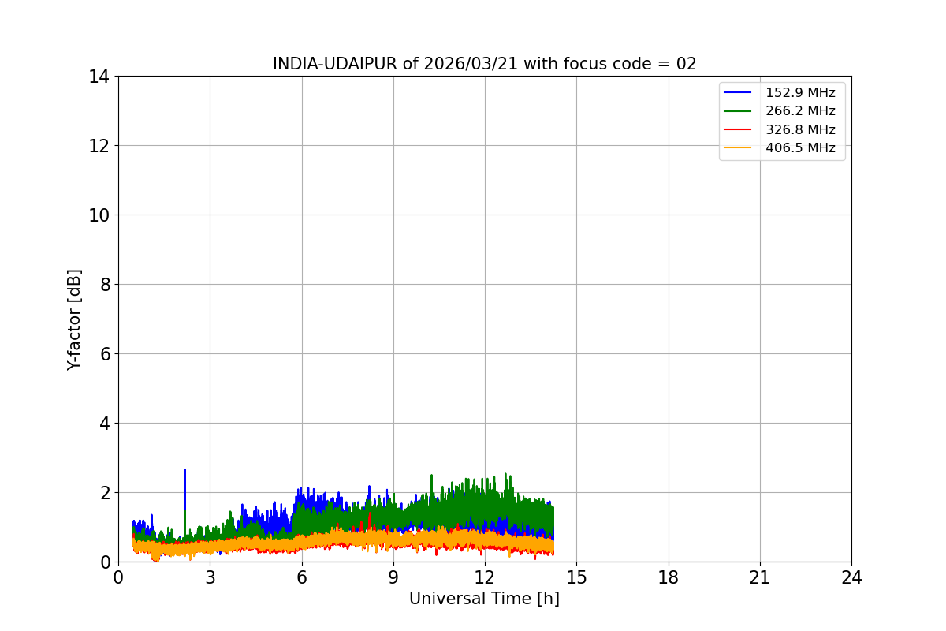Click the 266.2 MHz legend label
The height and width of the screenshot is (631, 946).
[x=800, y=111]
